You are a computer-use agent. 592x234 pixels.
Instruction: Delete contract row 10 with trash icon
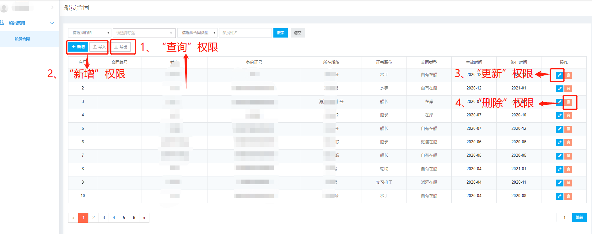coord(568,196)
